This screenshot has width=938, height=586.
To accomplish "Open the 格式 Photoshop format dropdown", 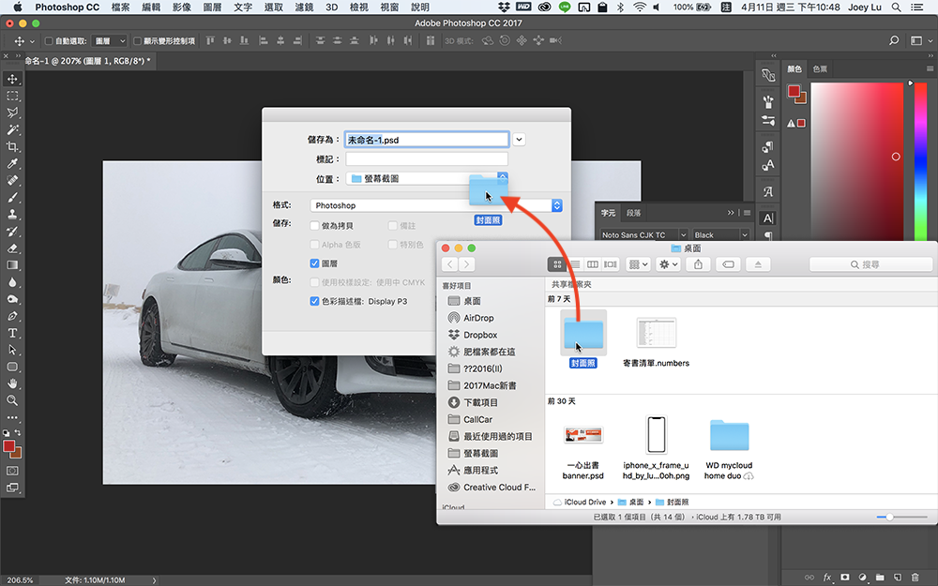I will 436,205.
